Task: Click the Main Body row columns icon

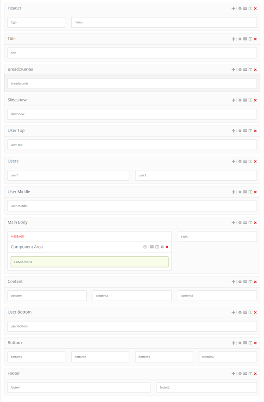Action: point(250,223)
